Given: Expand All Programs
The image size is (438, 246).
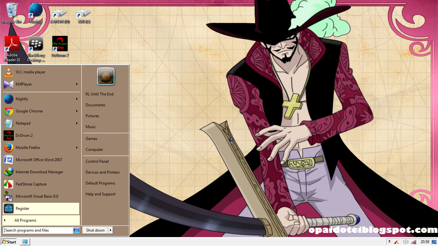Looking at the screenshot, I should [x=41, y=220].
